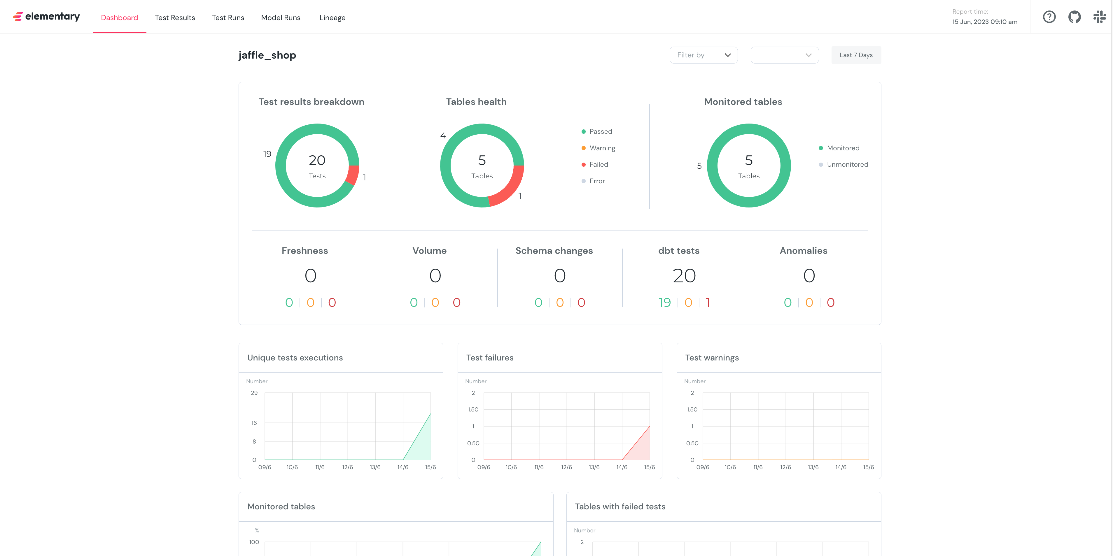The image size is (1113, 556).
Task: Switch to the Test Results tab
Action: tap(175, 18)
